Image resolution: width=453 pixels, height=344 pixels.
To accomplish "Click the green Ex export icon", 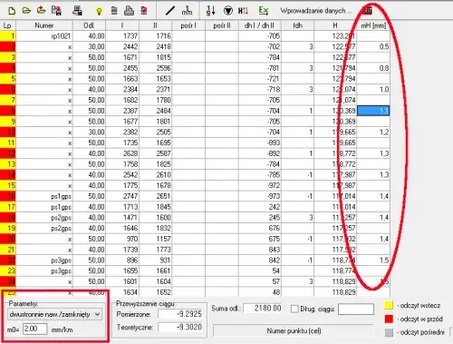I will [x=264, y=11].
